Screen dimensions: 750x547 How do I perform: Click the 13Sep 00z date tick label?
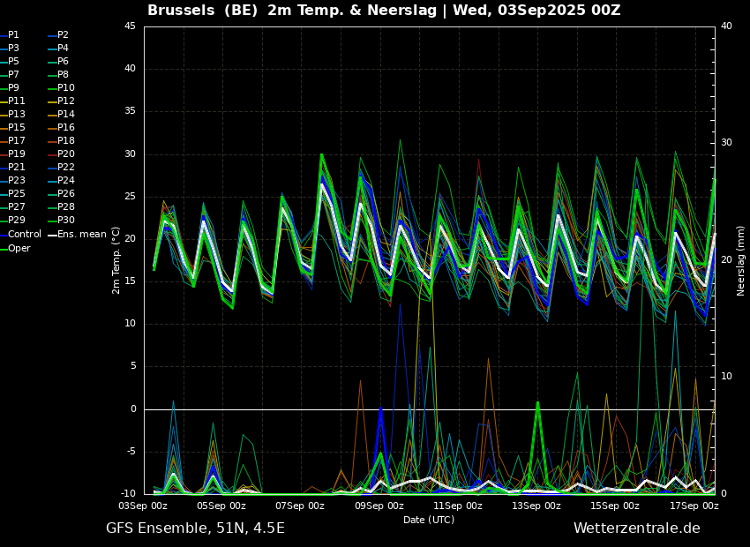pyautogui.click(x=536, y=506)
